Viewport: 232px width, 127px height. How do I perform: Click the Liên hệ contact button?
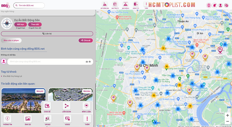tap(47, 34)
